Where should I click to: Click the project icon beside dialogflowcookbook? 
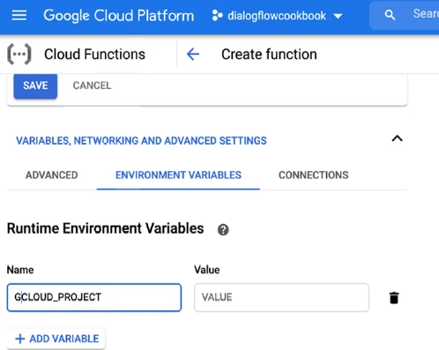point(218,16)
